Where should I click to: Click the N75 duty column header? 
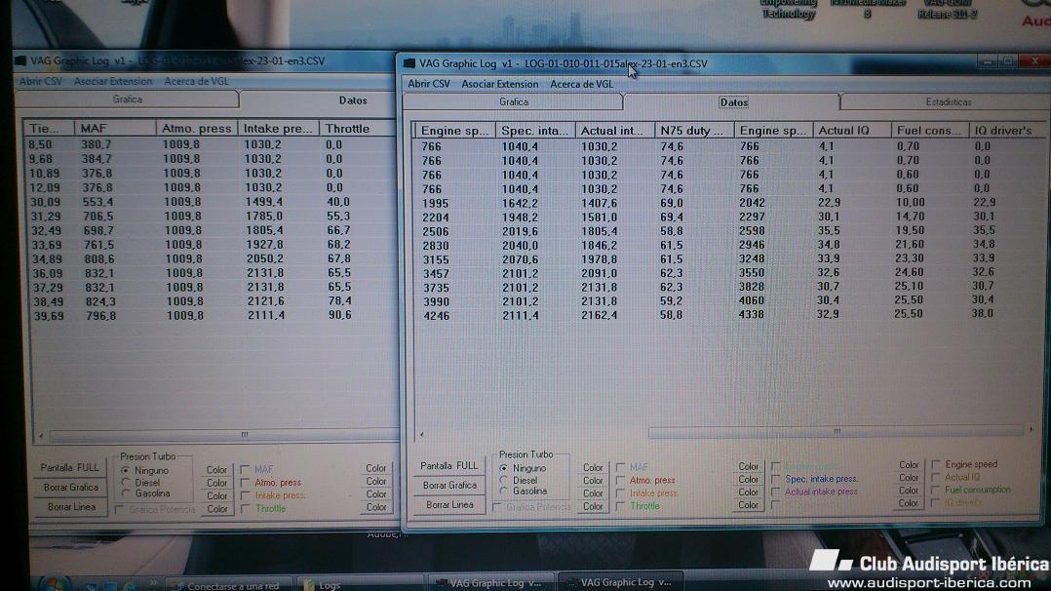point(694,131)
